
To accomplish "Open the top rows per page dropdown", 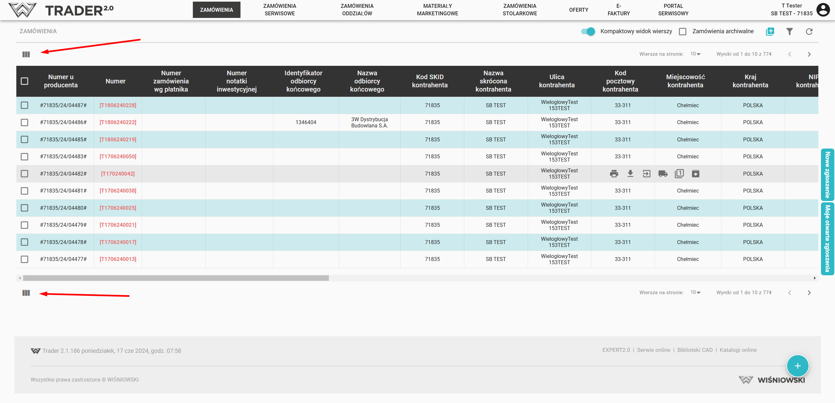I will pos(695,54).
